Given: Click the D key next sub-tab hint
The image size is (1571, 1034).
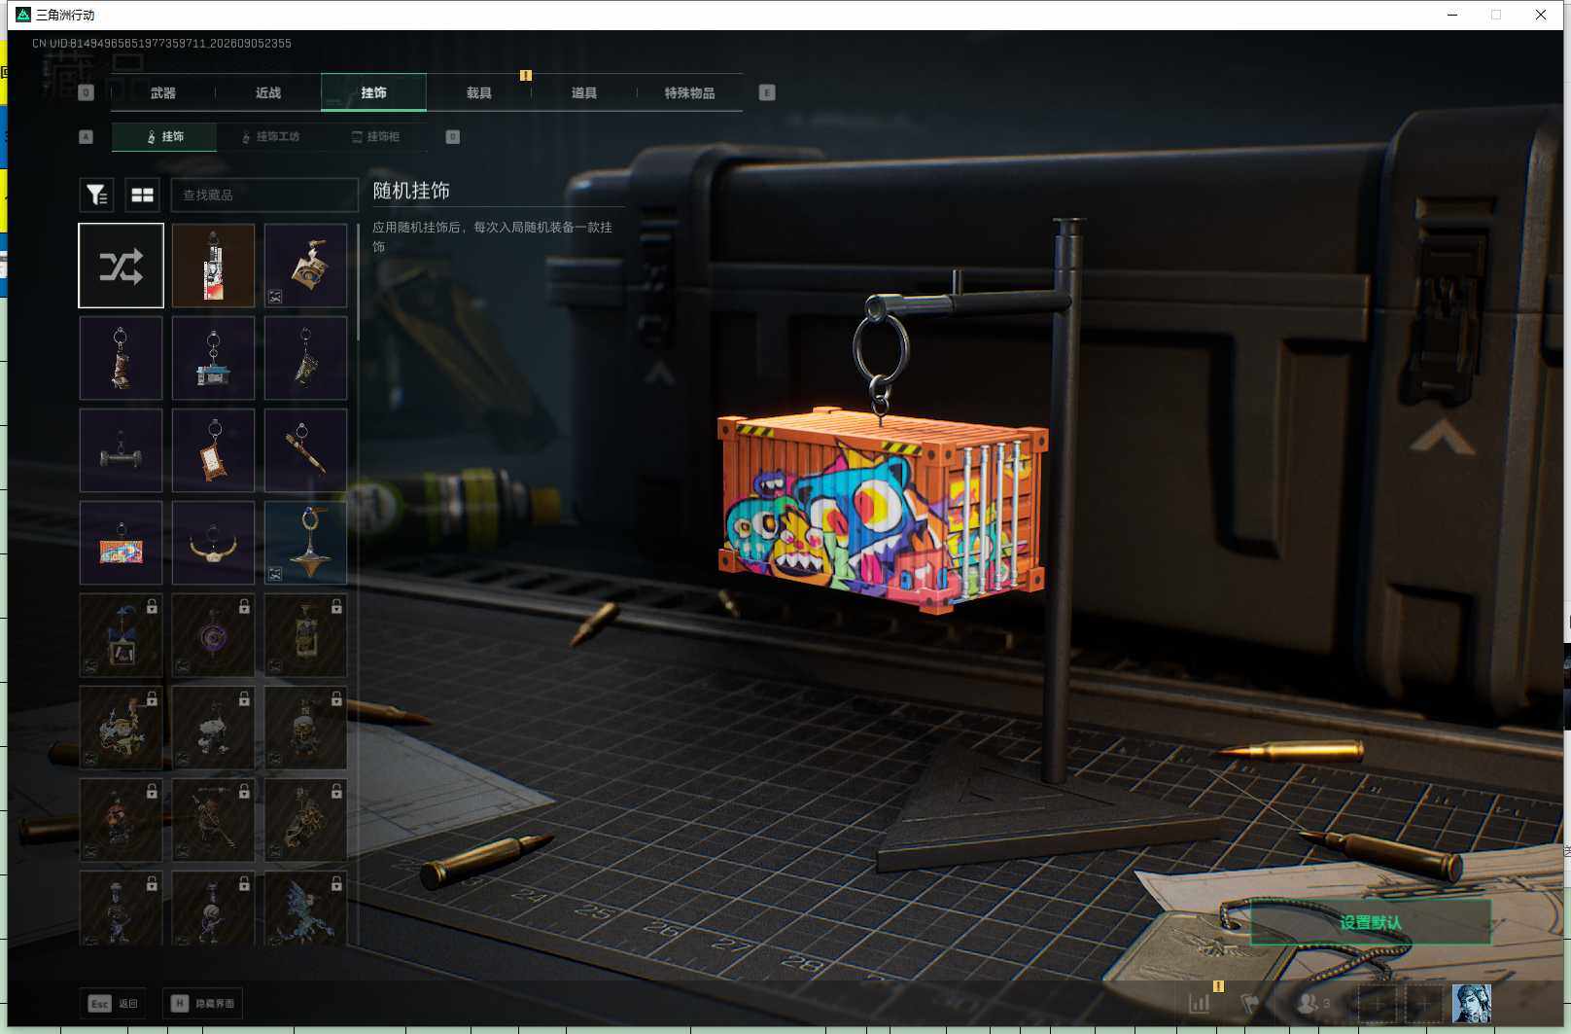Looking at the screenshot, I should [453, 137].
